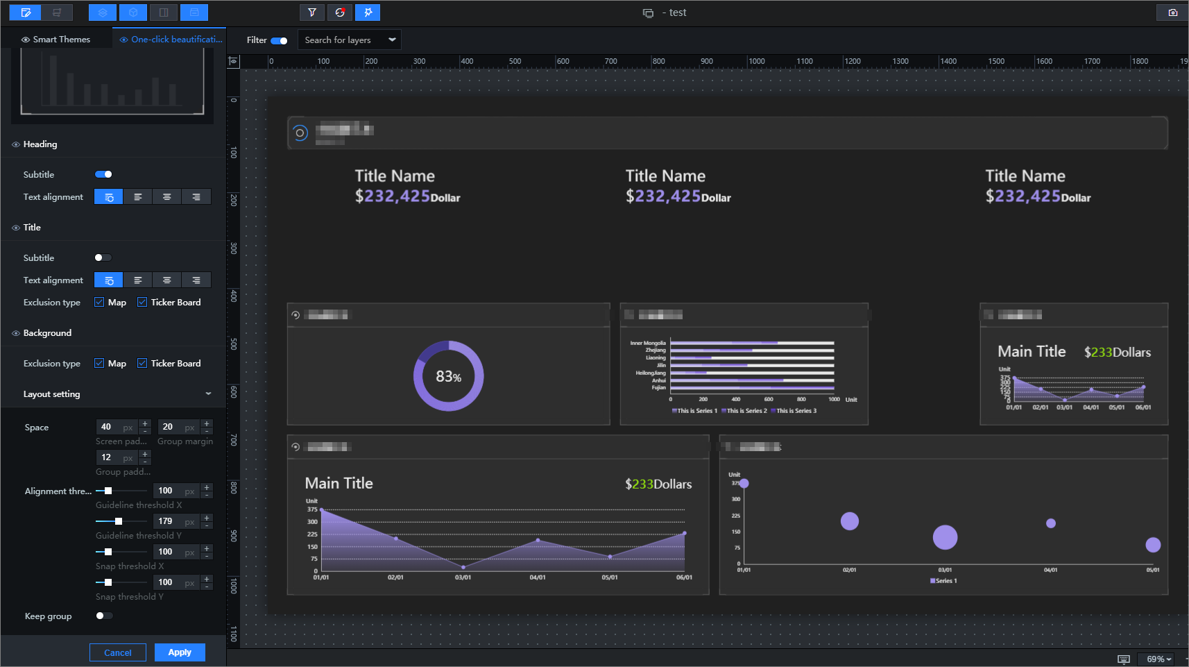
Task: Click the Group margin 20 input field
Action: point(179,427)
